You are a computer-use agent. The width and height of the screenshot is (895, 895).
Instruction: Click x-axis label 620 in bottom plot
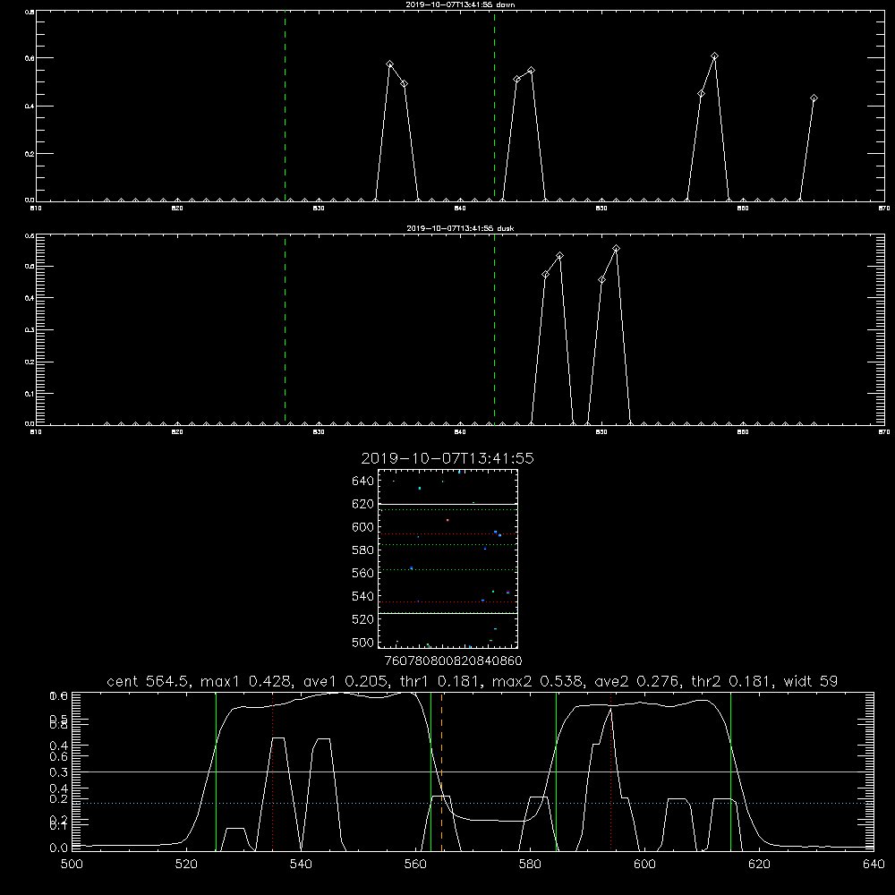759,865
